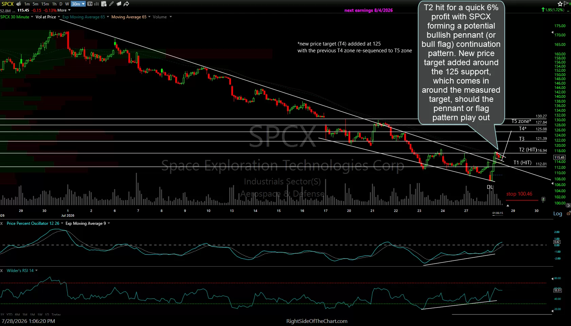The image size is (571, 326).
Task: Mark the chart as favorite with the star
Action: click(x=560, y=4)
